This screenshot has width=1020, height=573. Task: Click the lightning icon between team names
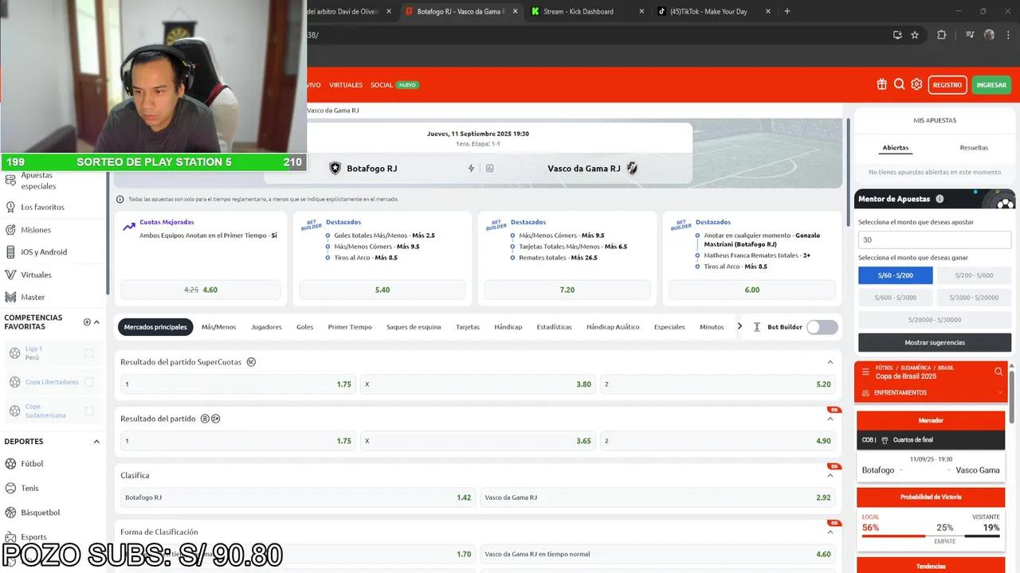coord(471,169)
